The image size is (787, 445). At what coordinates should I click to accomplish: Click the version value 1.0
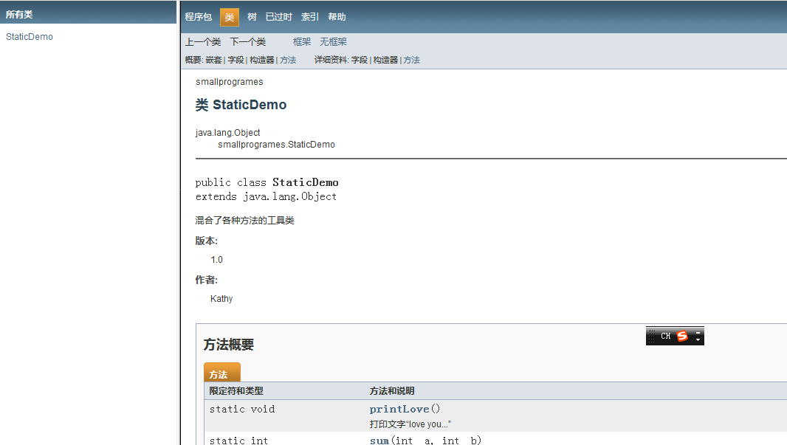click(217, 260)
